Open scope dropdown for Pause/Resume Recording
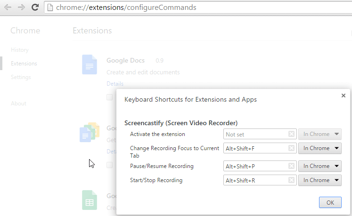The image size is (352, 216). click(320, 166)
